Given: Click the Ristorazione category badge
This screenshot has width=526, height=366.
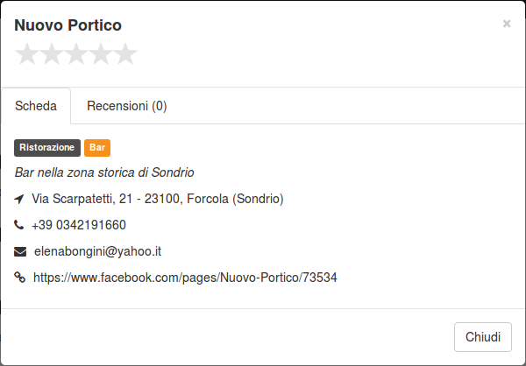Looking at the screenshot, I should pyautogui.click(x=47, y=148).
